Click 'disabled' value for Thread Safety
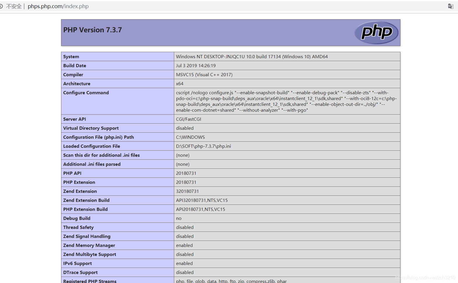The height and width of the screenshot is (283, 458). pyautogui.click(x=185, y=227)
